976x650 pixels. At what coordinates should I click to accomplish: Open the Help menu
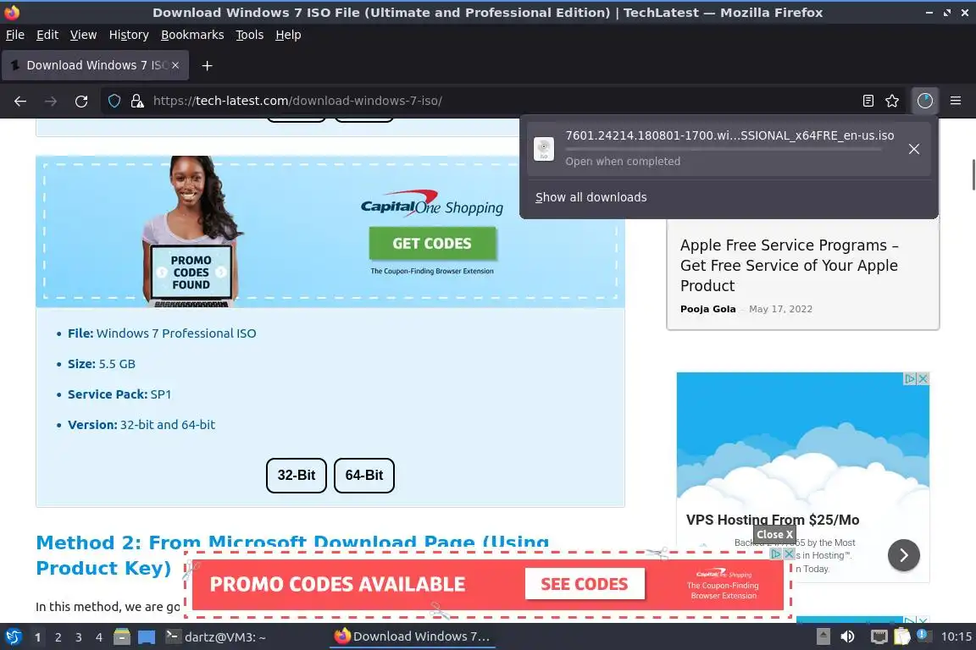(x=288, y=35)
